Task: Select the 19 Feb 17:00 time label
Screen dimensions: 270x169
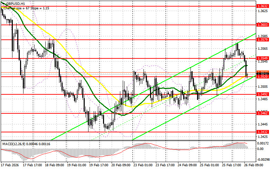Action: (99, 165)
